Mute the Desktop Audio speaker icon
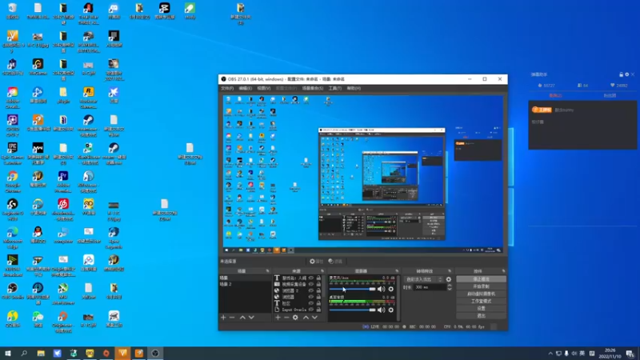This screenshot has width=640, height=360. pyautogui.click(x=381, y=310)
